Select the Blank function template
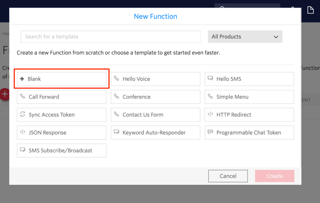This screenshot has width=320, height=203. [x=62, y=79]
